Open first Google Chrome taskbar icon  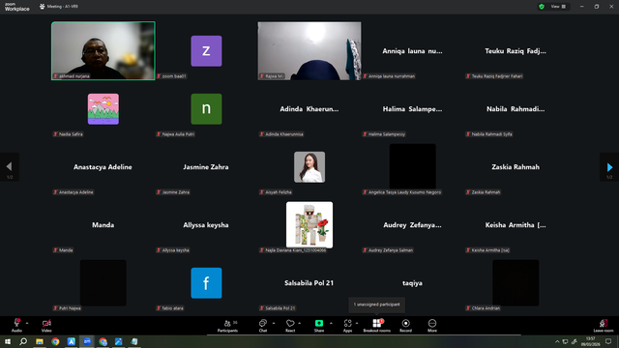point(55,341)
